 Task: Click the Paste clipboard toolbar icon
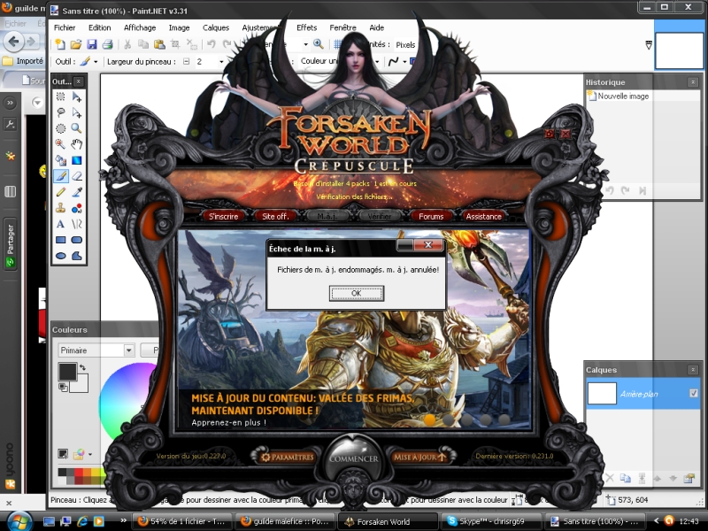pyautogui.click(x=159, y=44)
